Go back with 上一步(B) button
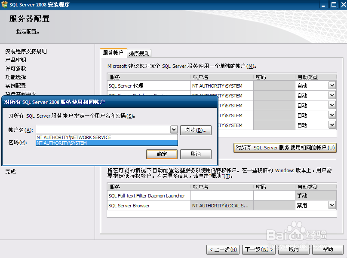 click(223, 249)
